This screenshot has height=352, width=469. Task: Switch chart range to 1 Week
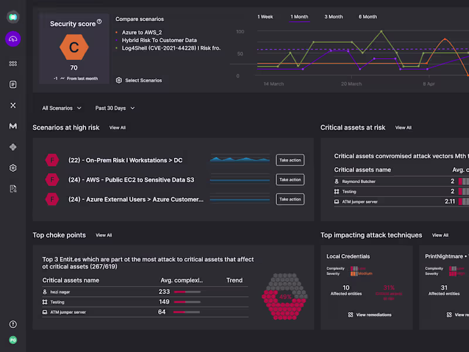(x=265, y=17)
